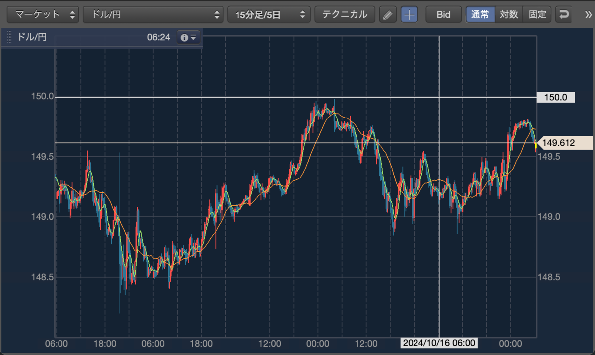
Task: Click the 150.0 horizontal line price label
Action: [x=556, y=98]
